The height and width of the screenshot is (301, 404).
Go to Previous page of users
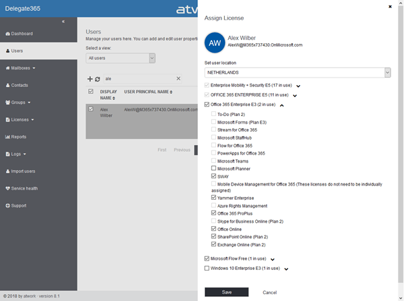(182, 150)
